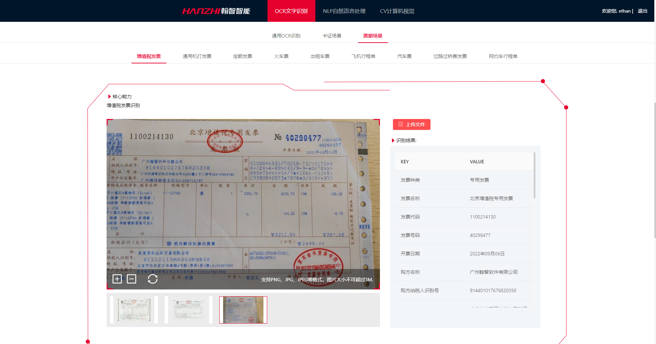This screenshot has width=656, height=344.
Task: Select the 过路过桥费发票 sub-tab
Action: [x=450, y=56]
